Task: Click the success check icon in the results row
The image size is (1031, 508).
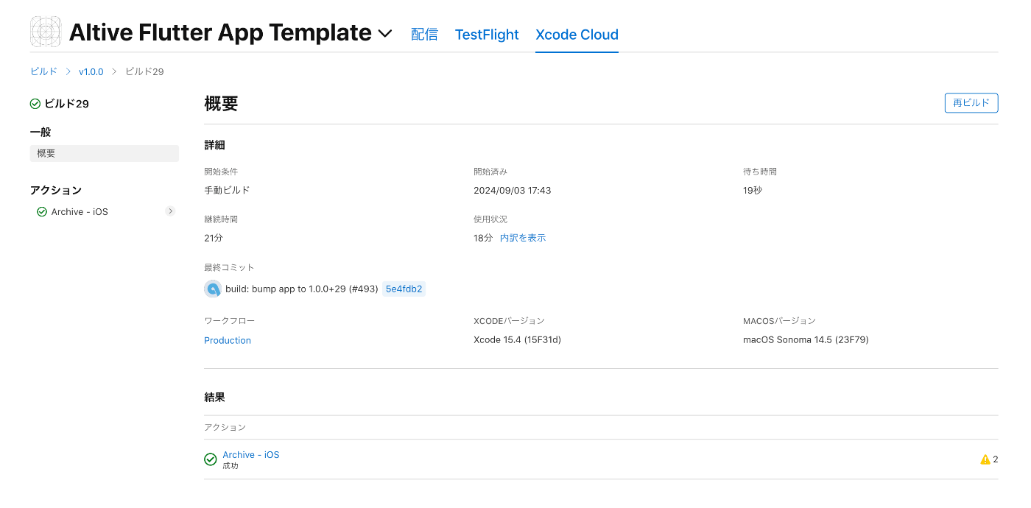Action: [x=211, y=459]
